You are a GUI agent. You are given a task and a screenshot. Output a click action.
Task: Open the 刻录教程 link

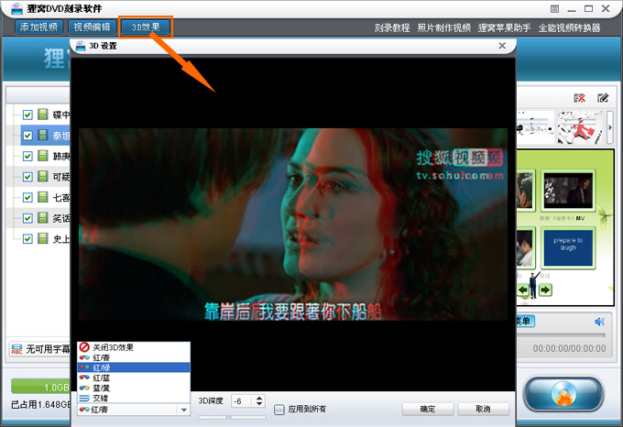point(392,27)
